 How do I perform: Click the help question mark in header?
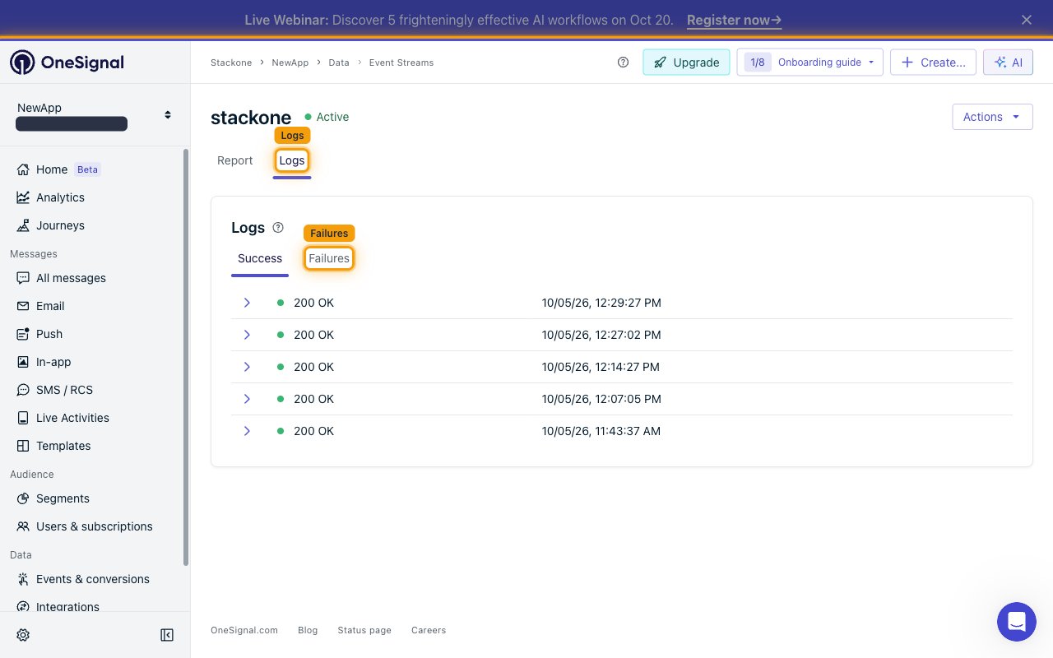point(624,62)
